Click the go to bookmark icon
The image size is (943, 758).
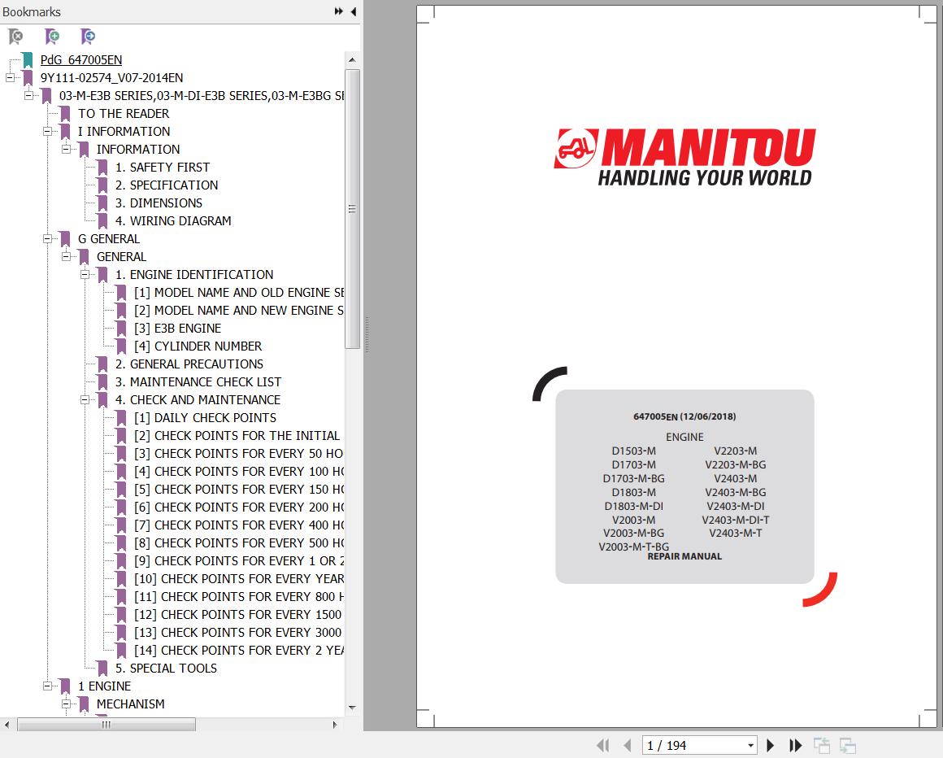pyautogui.click(x=87, y=37)
